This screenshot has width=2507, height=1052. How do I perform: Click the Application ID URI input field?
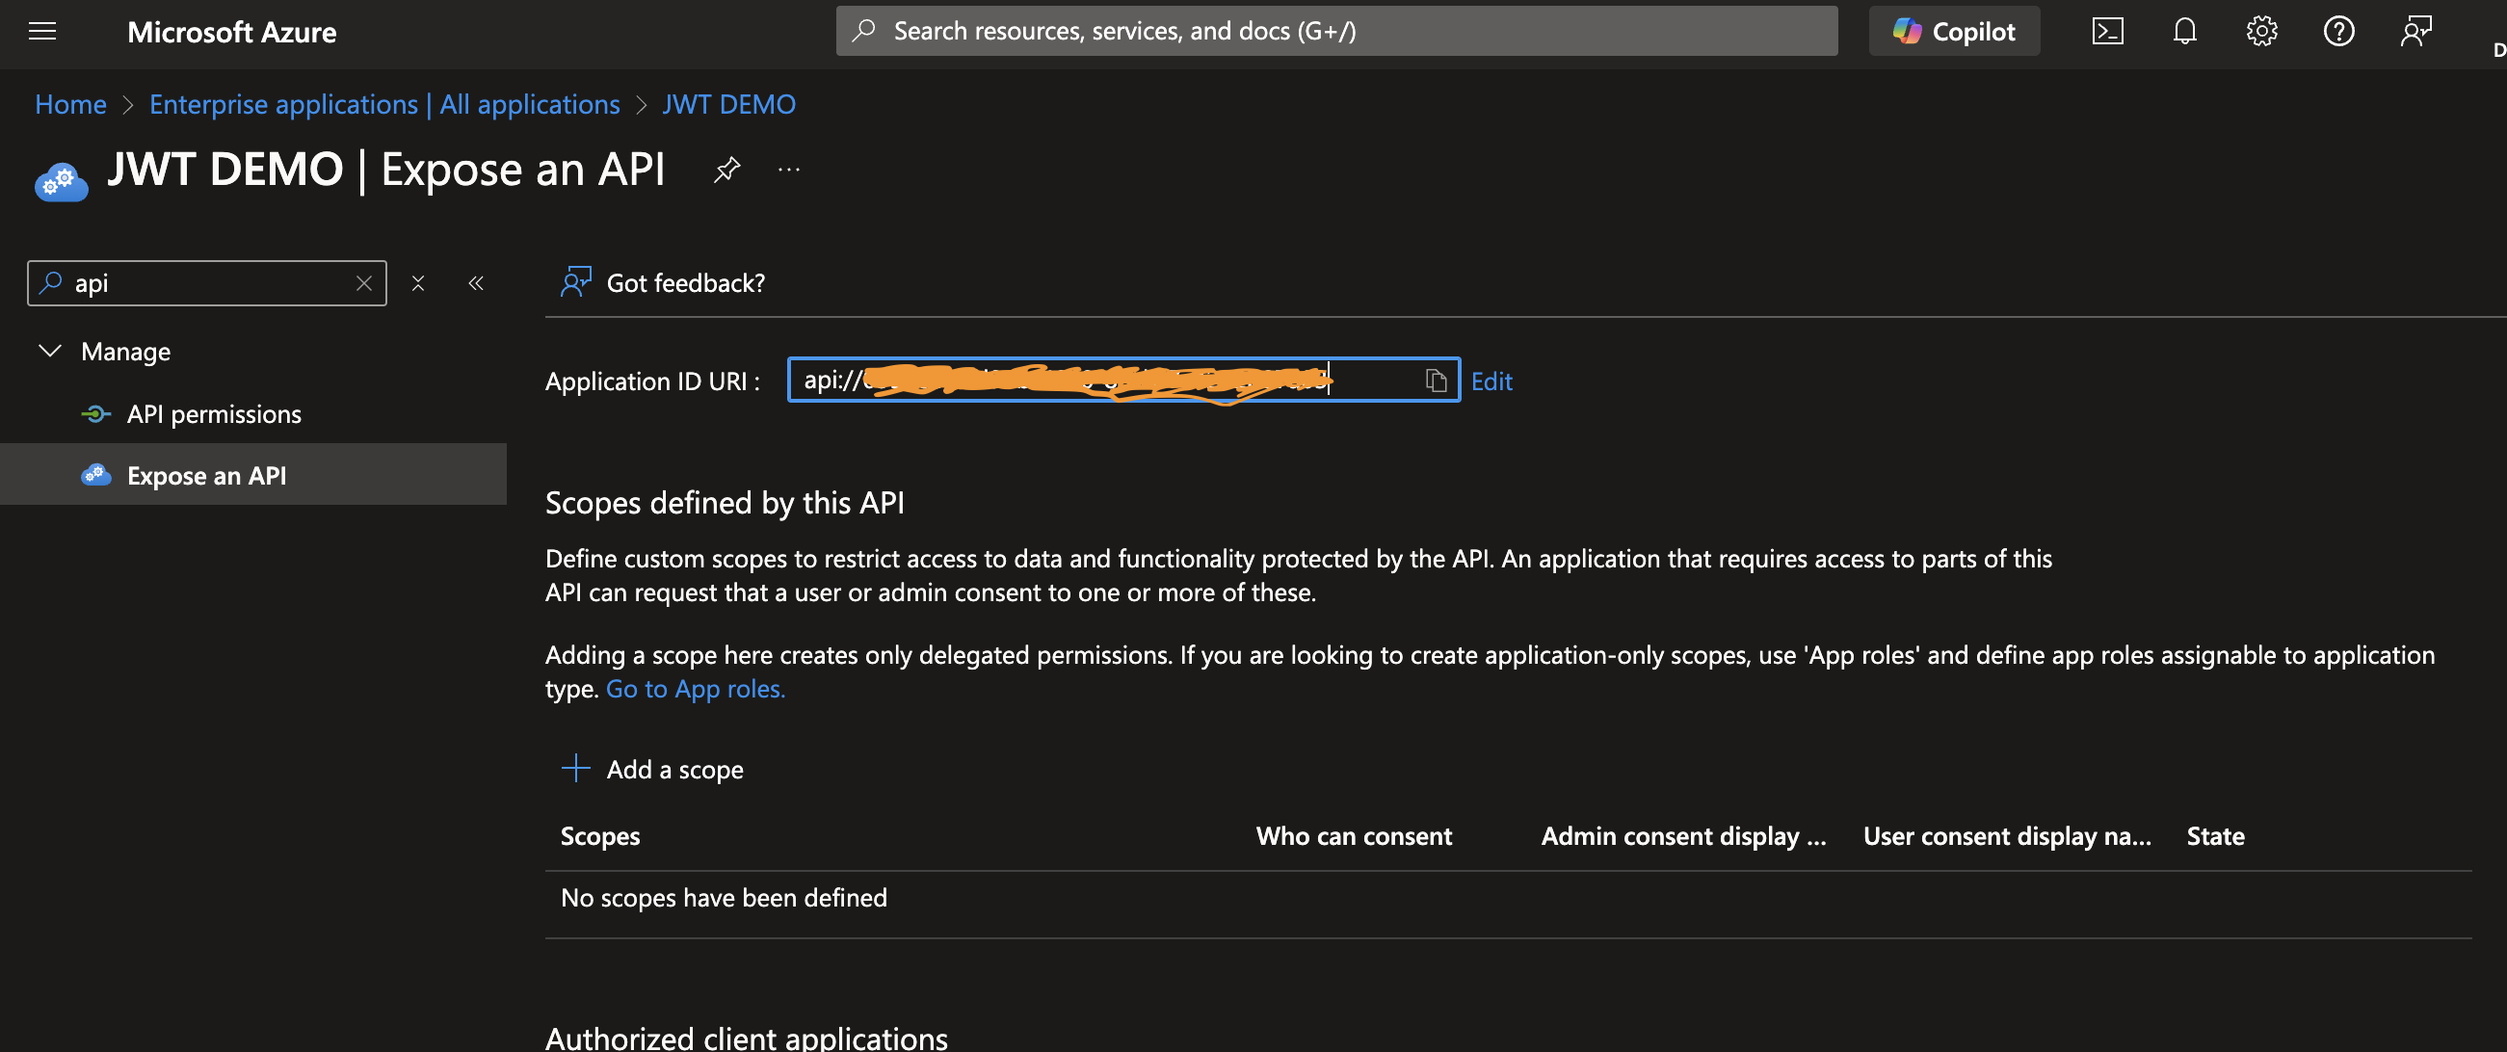[1120, 379]
